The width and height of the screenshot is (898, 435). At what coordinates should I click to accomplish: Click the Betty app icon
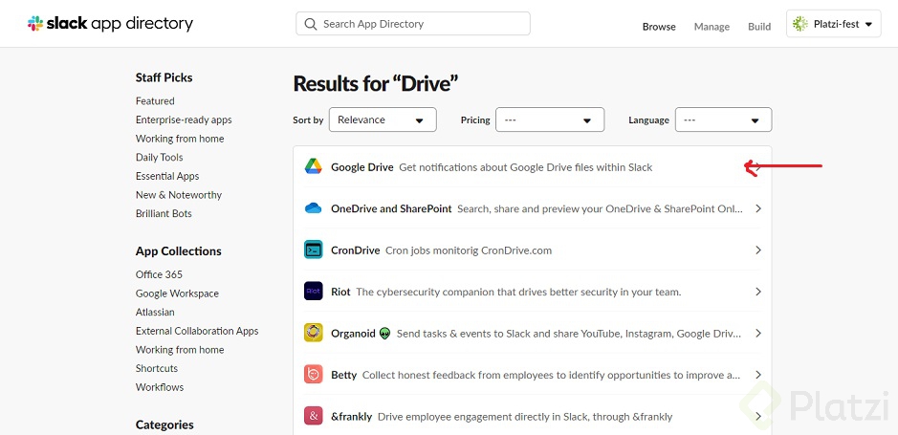314,375
